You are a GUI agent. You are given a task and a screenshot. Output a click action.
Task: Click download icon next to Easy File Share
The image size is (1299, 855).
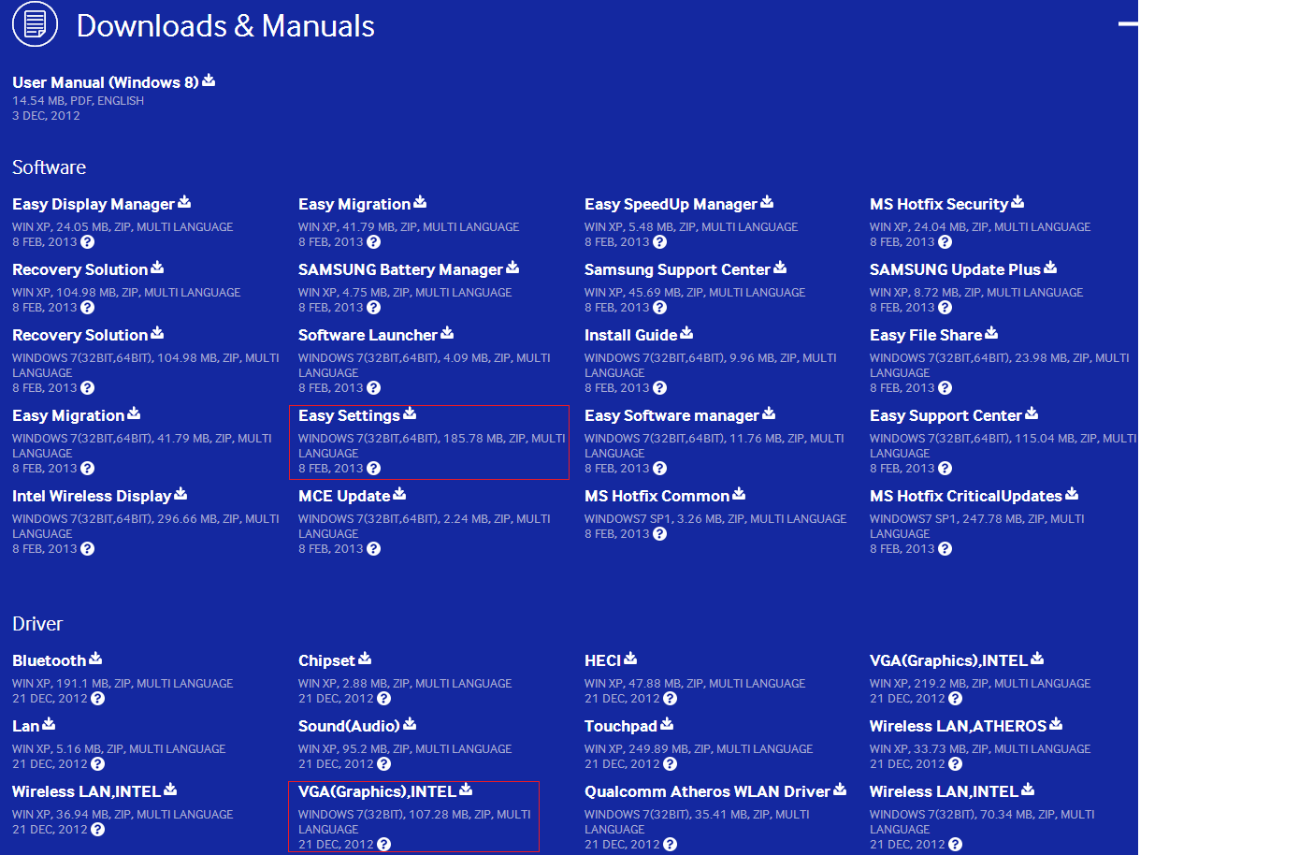(991, 333)
